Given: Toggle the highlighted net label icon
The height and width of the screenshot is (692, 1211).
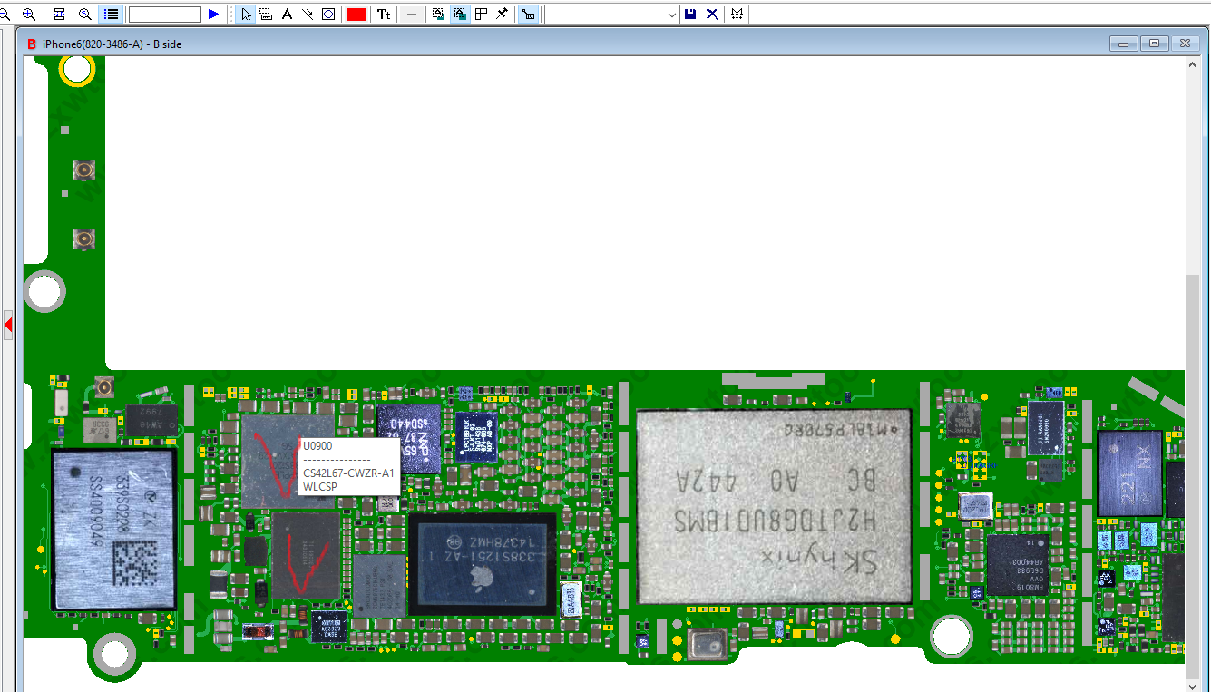Looking at the screenshot, I should [x=529, y=15].
